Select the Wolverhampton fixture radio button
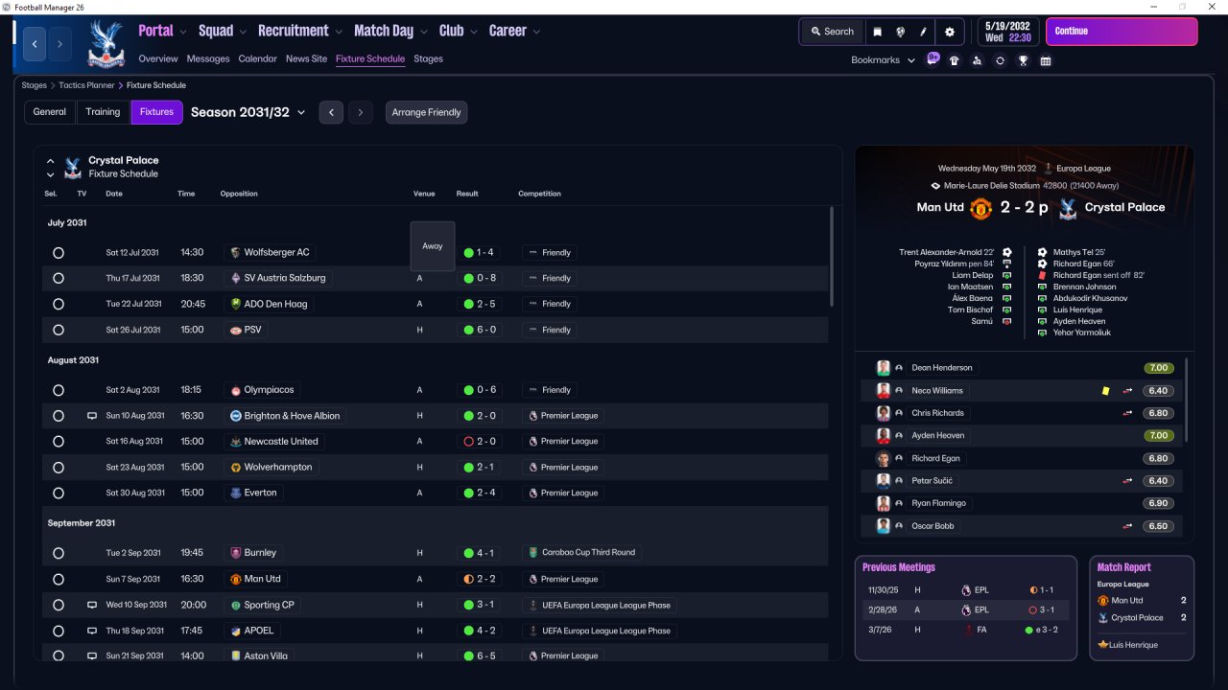Viewport: 1228px width, 690px height. coord(59,468)
